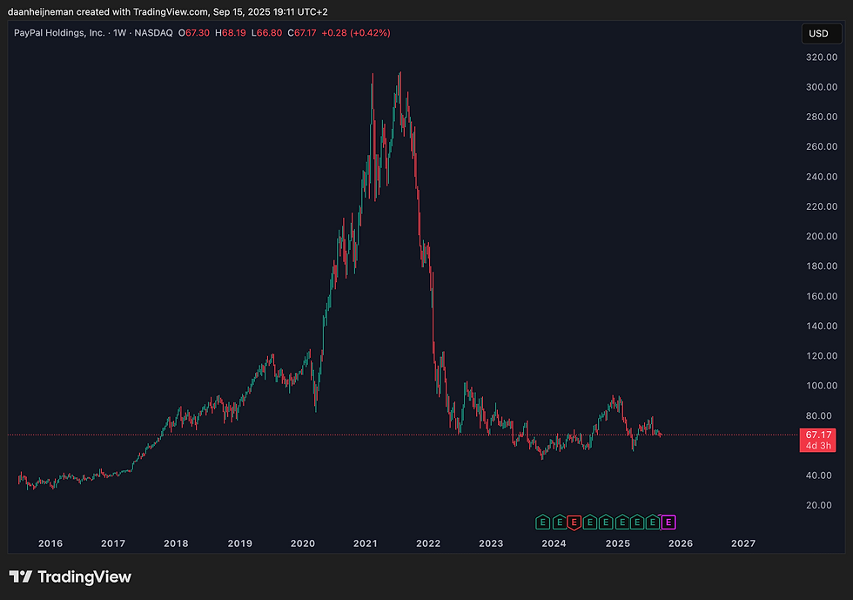Click the high value H68.19
The height and width of the screenshot is (600, 853).
[x=230, y=33]
